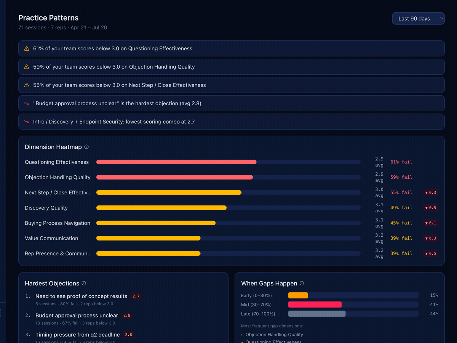Select the Next Step / Close Effectiv... row label
Viewport: 457px width, 343px height.
(58, 192)
